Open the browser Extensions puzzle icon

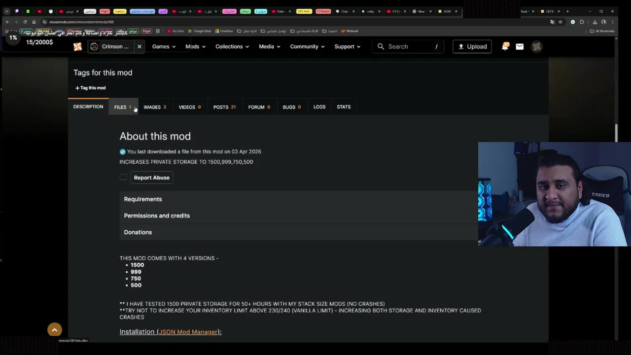tap(582, 22)
